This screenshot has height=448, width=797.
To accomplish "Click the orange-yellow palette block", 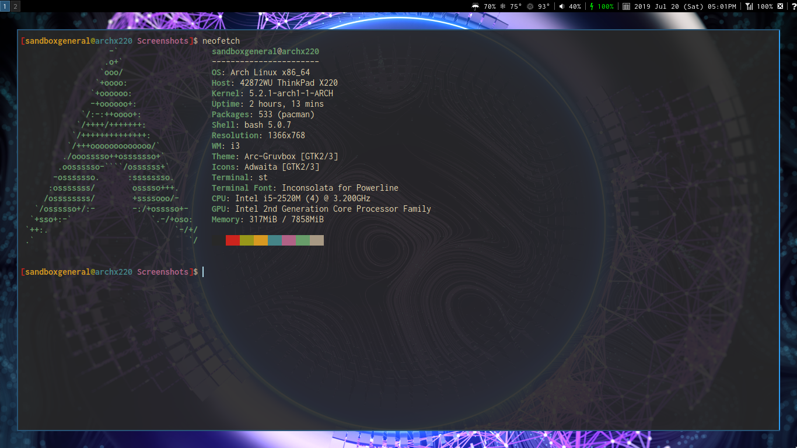I will [261, 240].
